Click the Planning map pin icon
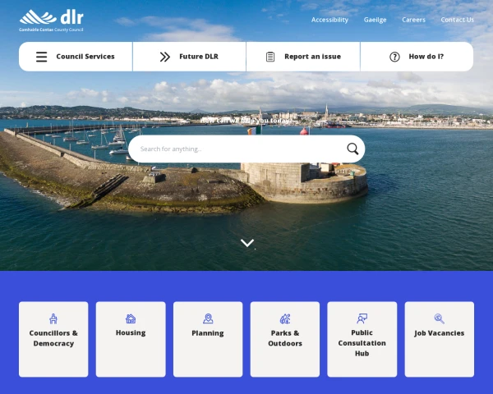Viewport: 493px width, 394px height. tap(208, 318)
